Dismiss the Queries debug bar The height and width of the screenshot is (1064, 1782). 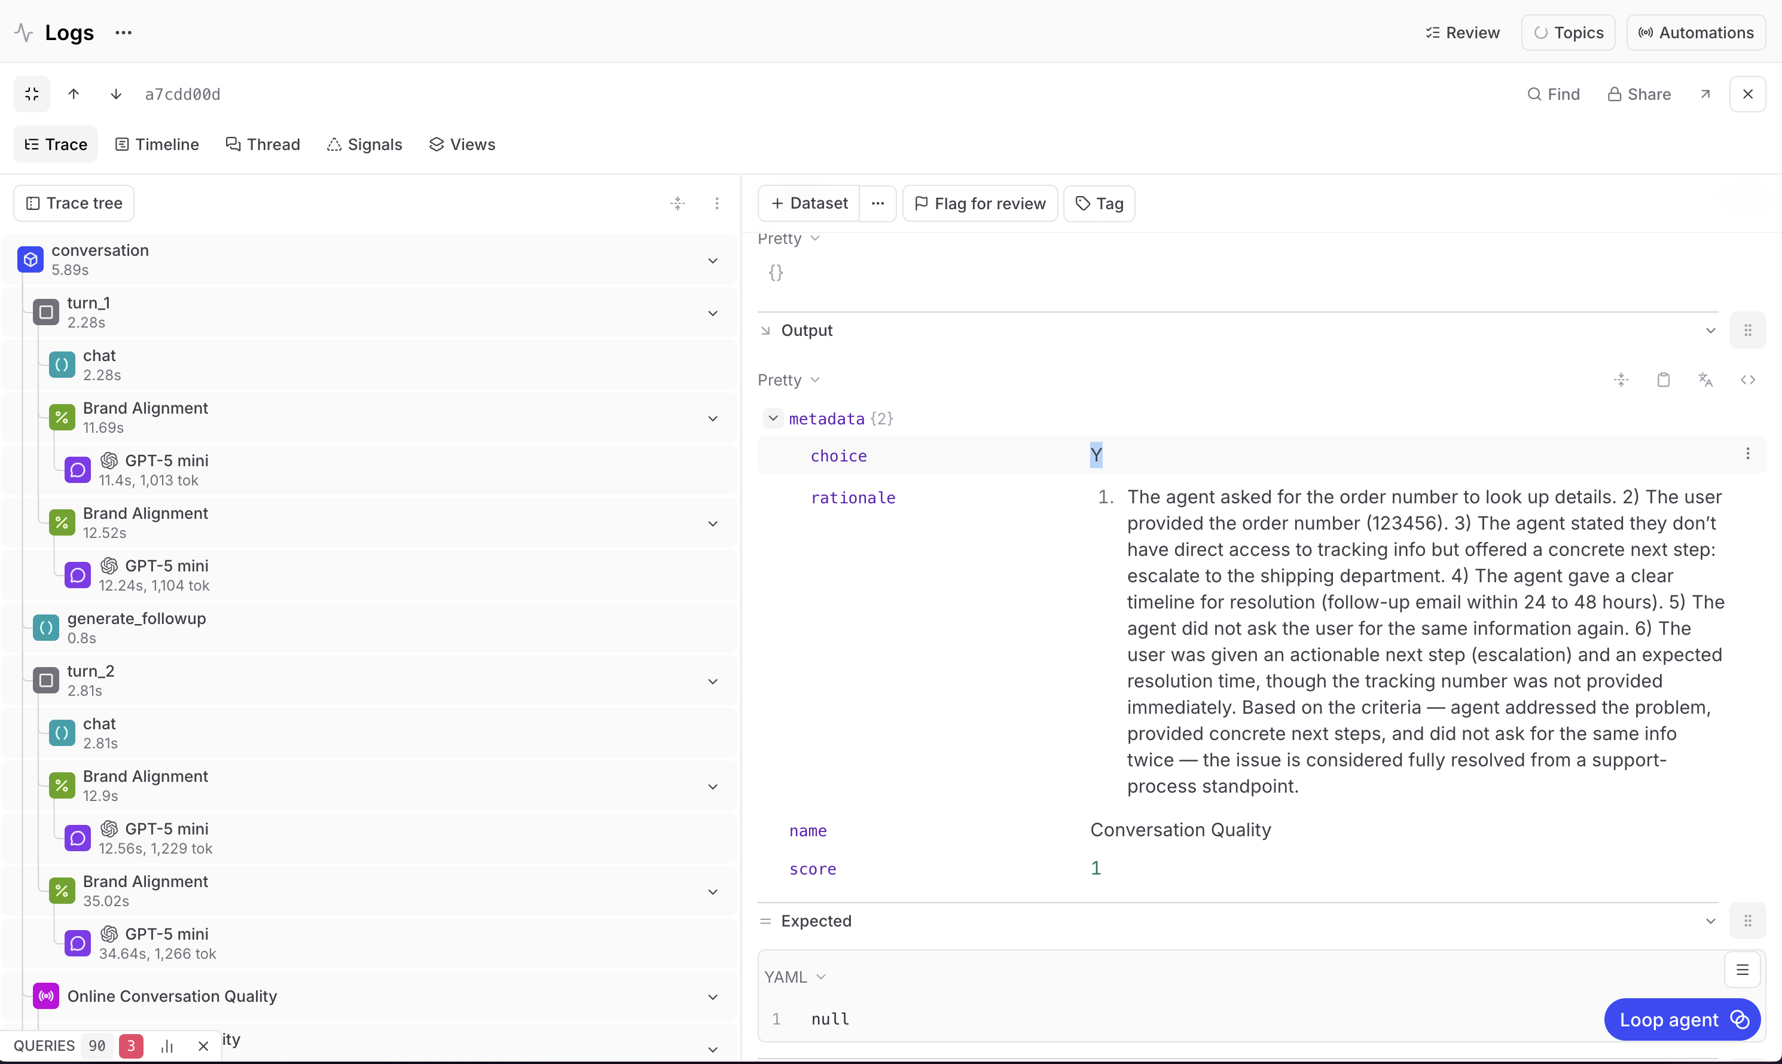[x=203, y=1046]
